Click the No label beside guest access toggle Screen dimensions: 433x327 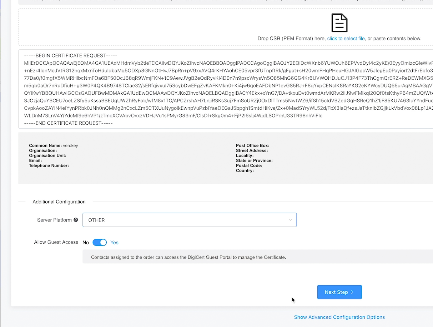[x=86, y=242]
